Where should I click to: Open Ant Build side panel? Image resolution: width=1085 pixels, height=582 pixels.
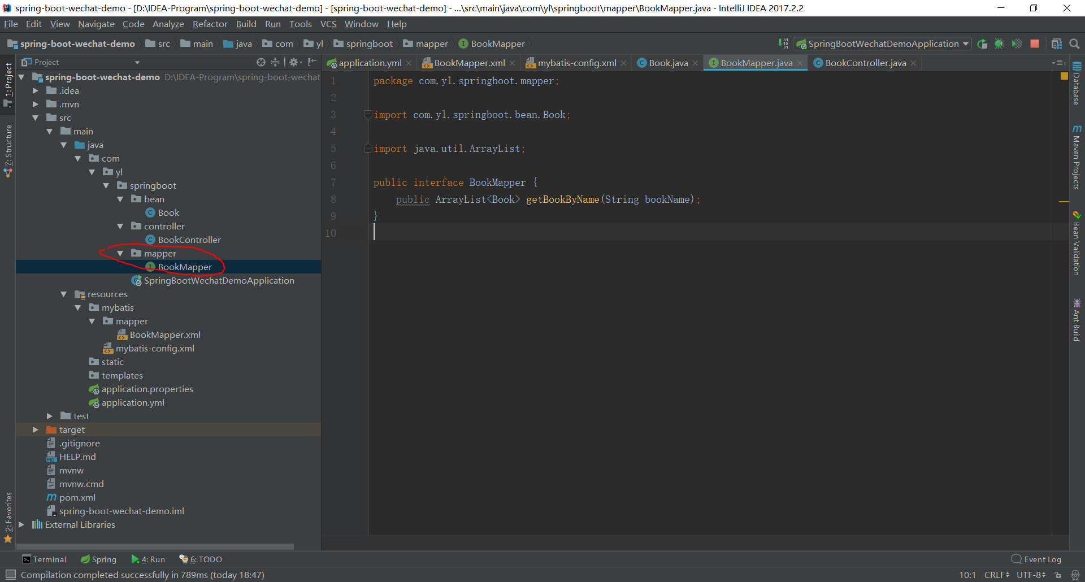(1077, 320)
